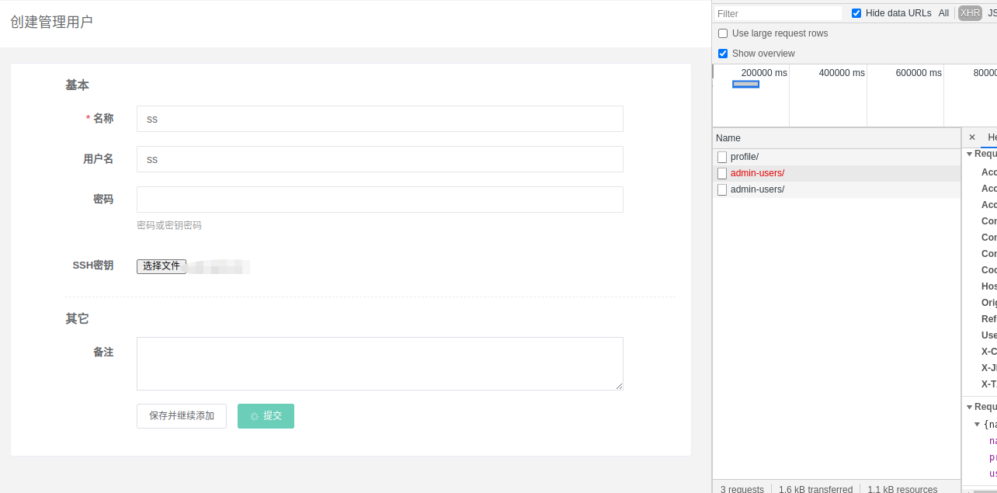The image size is (997, 493).
Task: Disable the Show overview option
Action: 723,54
